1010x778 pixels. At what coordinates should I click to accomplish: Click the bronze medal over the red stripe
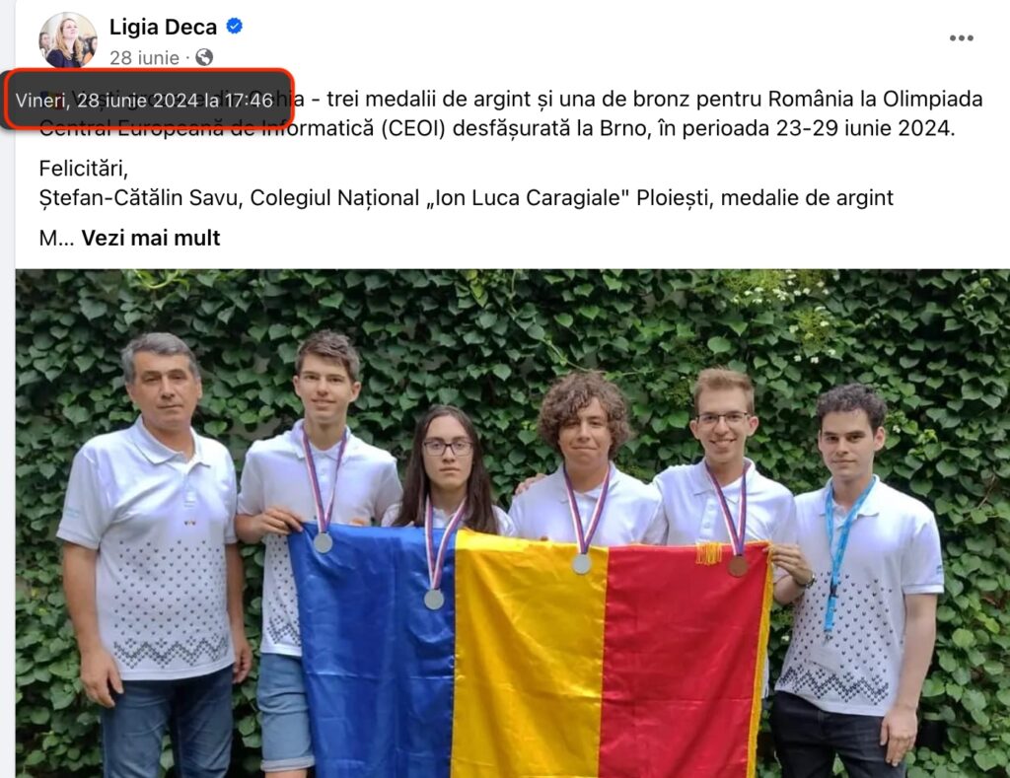click(x=738, y=566)
